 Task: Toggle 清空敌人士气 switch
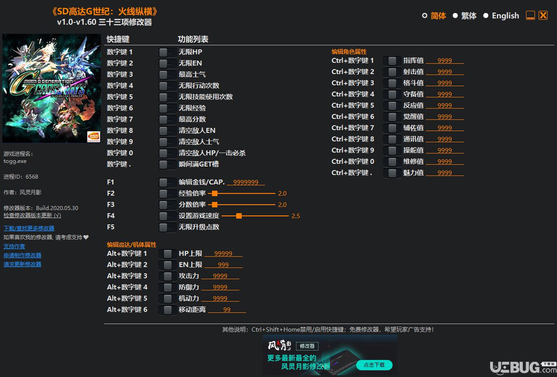pos(168,142)
